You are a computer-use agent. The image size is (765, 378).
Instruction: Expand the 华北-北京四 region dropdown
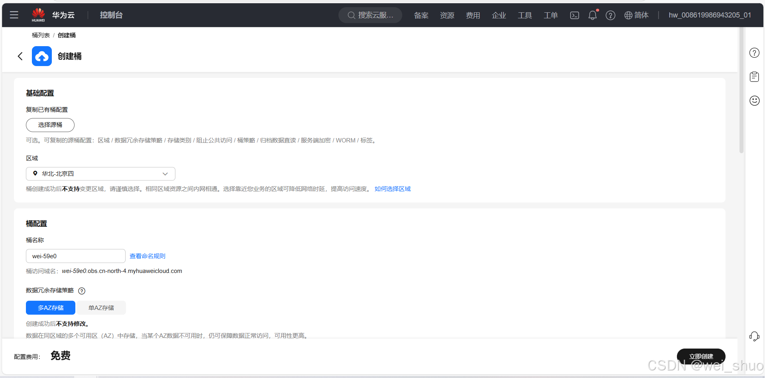[100, 174]
